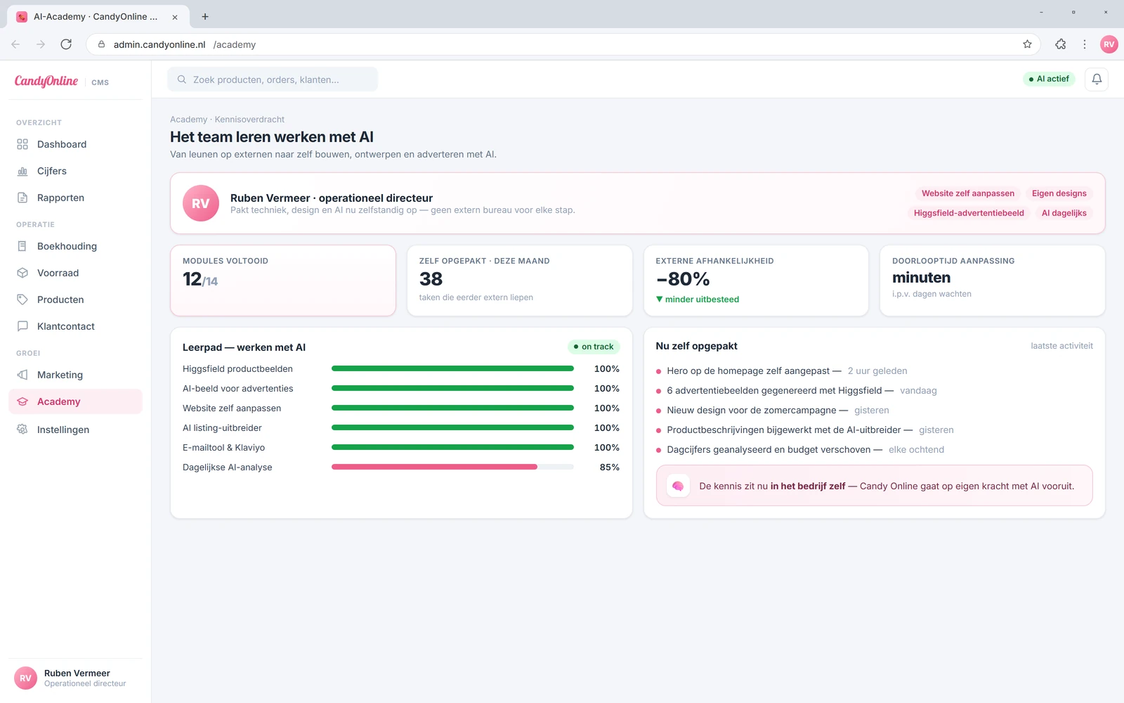
Task: Open Chrome three-dot menu
Action: [x=1085, y=44]
